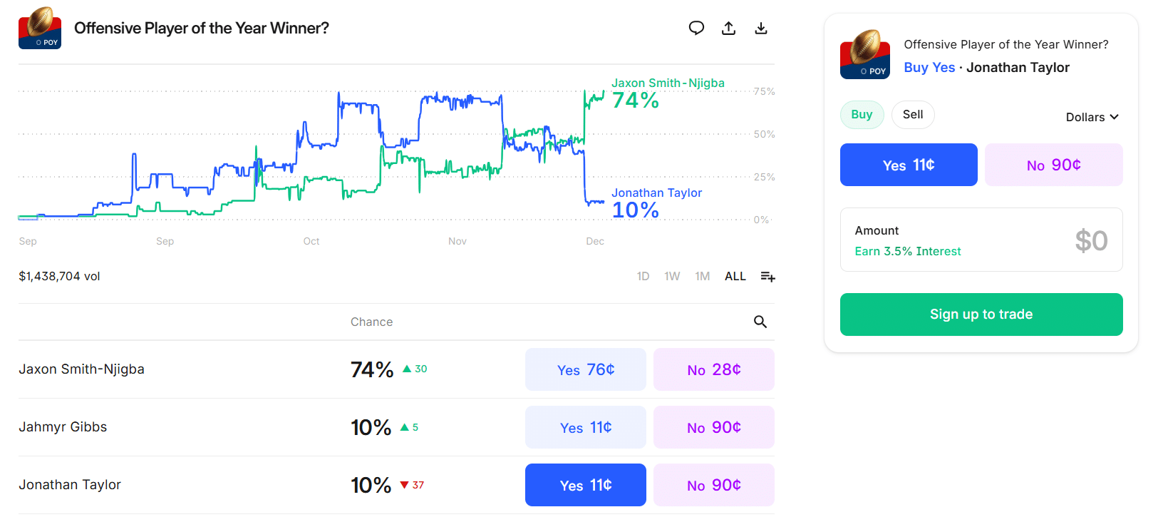The image size is (1163, 522).
Task: Open the comments speech bubble icon
Action: click(696, 29)
